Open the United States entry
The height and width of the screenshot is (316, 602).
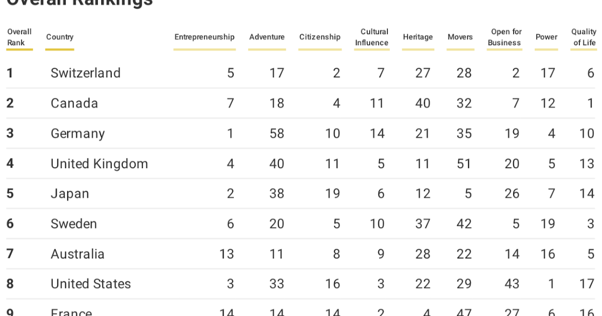click(x=91, y=284)
